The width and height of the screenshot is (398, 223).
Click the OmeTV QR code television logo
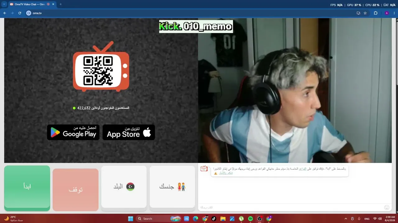(x=101, y=67)
